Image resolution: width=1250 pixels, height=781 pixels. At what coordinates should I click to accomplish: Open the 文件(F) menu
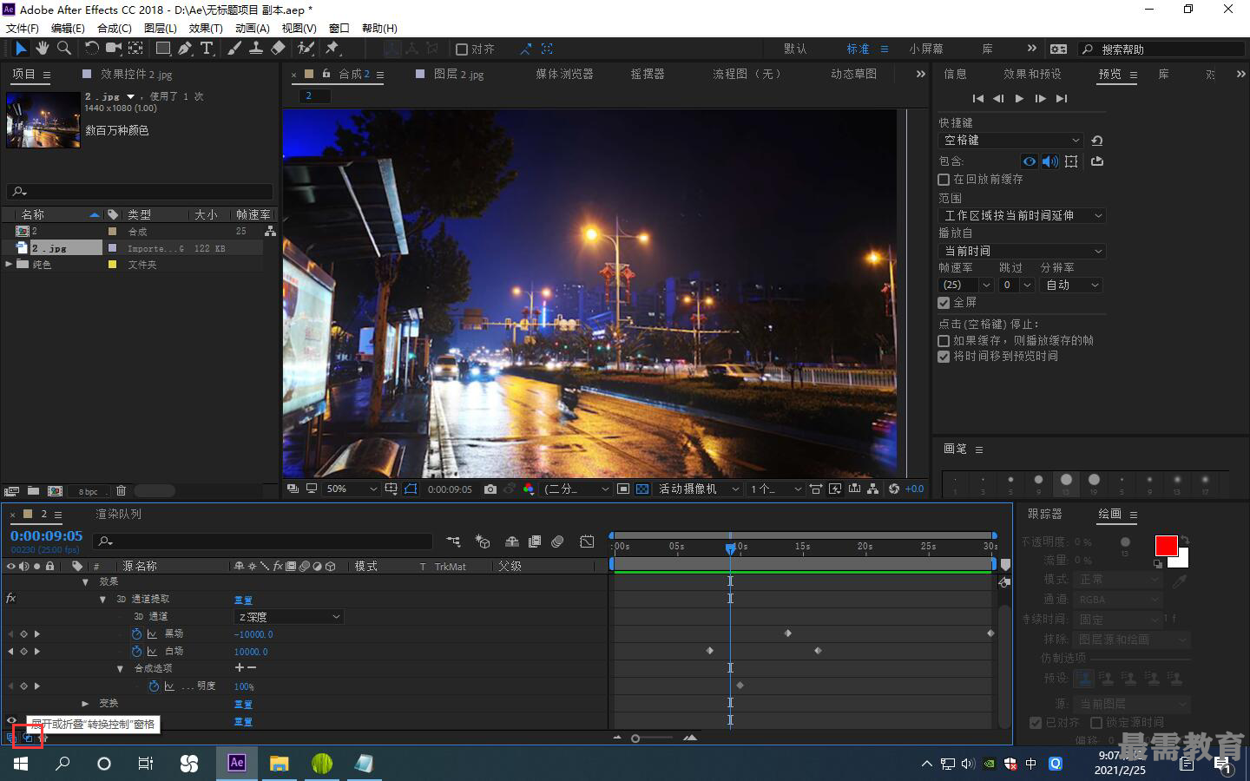(x=23, y=28)
